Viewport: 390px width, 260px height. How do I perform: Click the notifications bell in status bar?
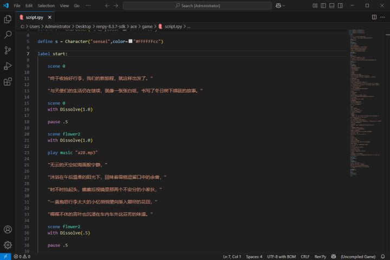point(383,257)
